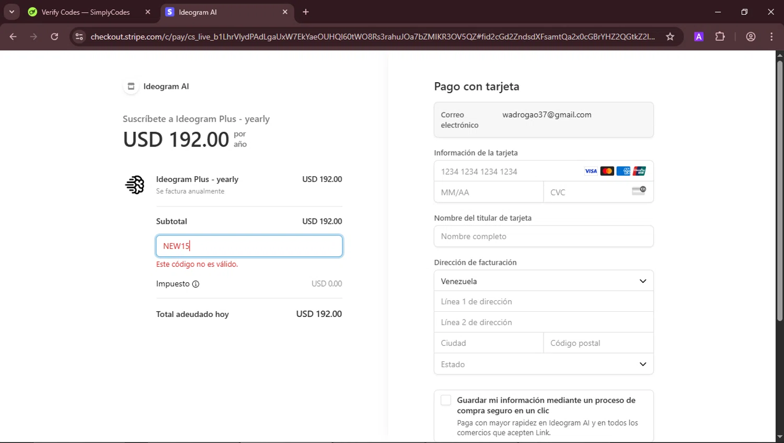Click the Ciudad field
Viewport: 784px width, 443px height.
(489, 343)
